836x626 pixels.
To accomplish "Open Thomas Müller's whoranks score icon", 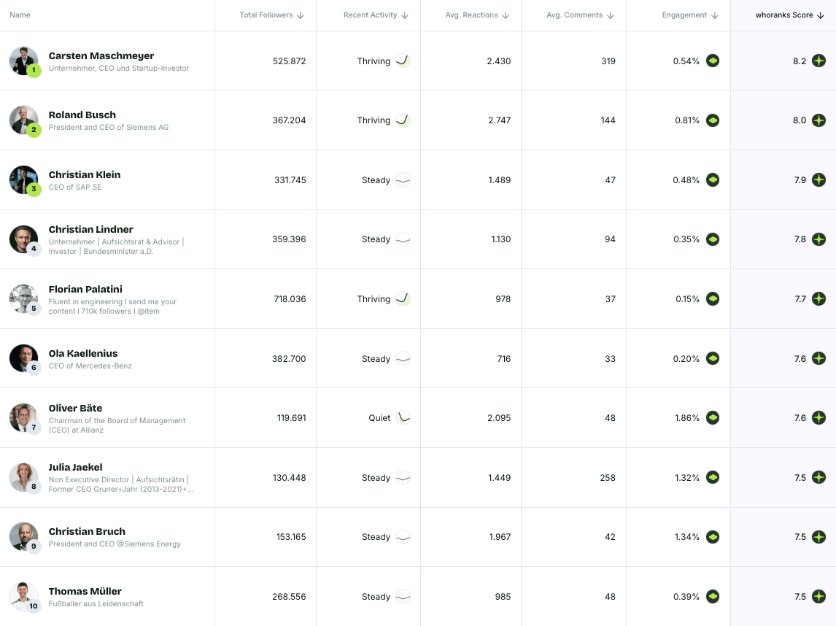I will 819,597.
